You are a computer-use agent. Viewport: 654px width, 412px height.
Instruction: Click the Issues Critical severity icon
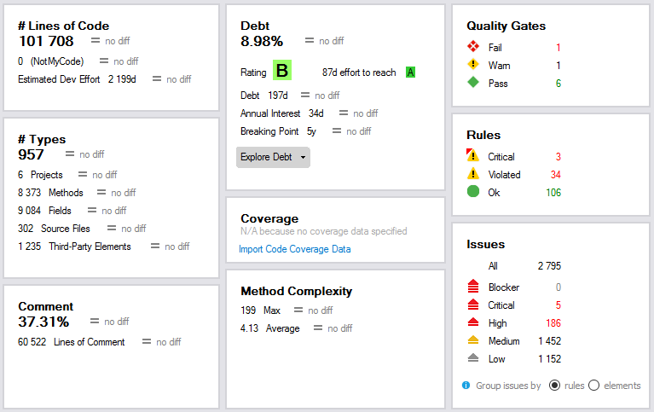coord(473,305)
